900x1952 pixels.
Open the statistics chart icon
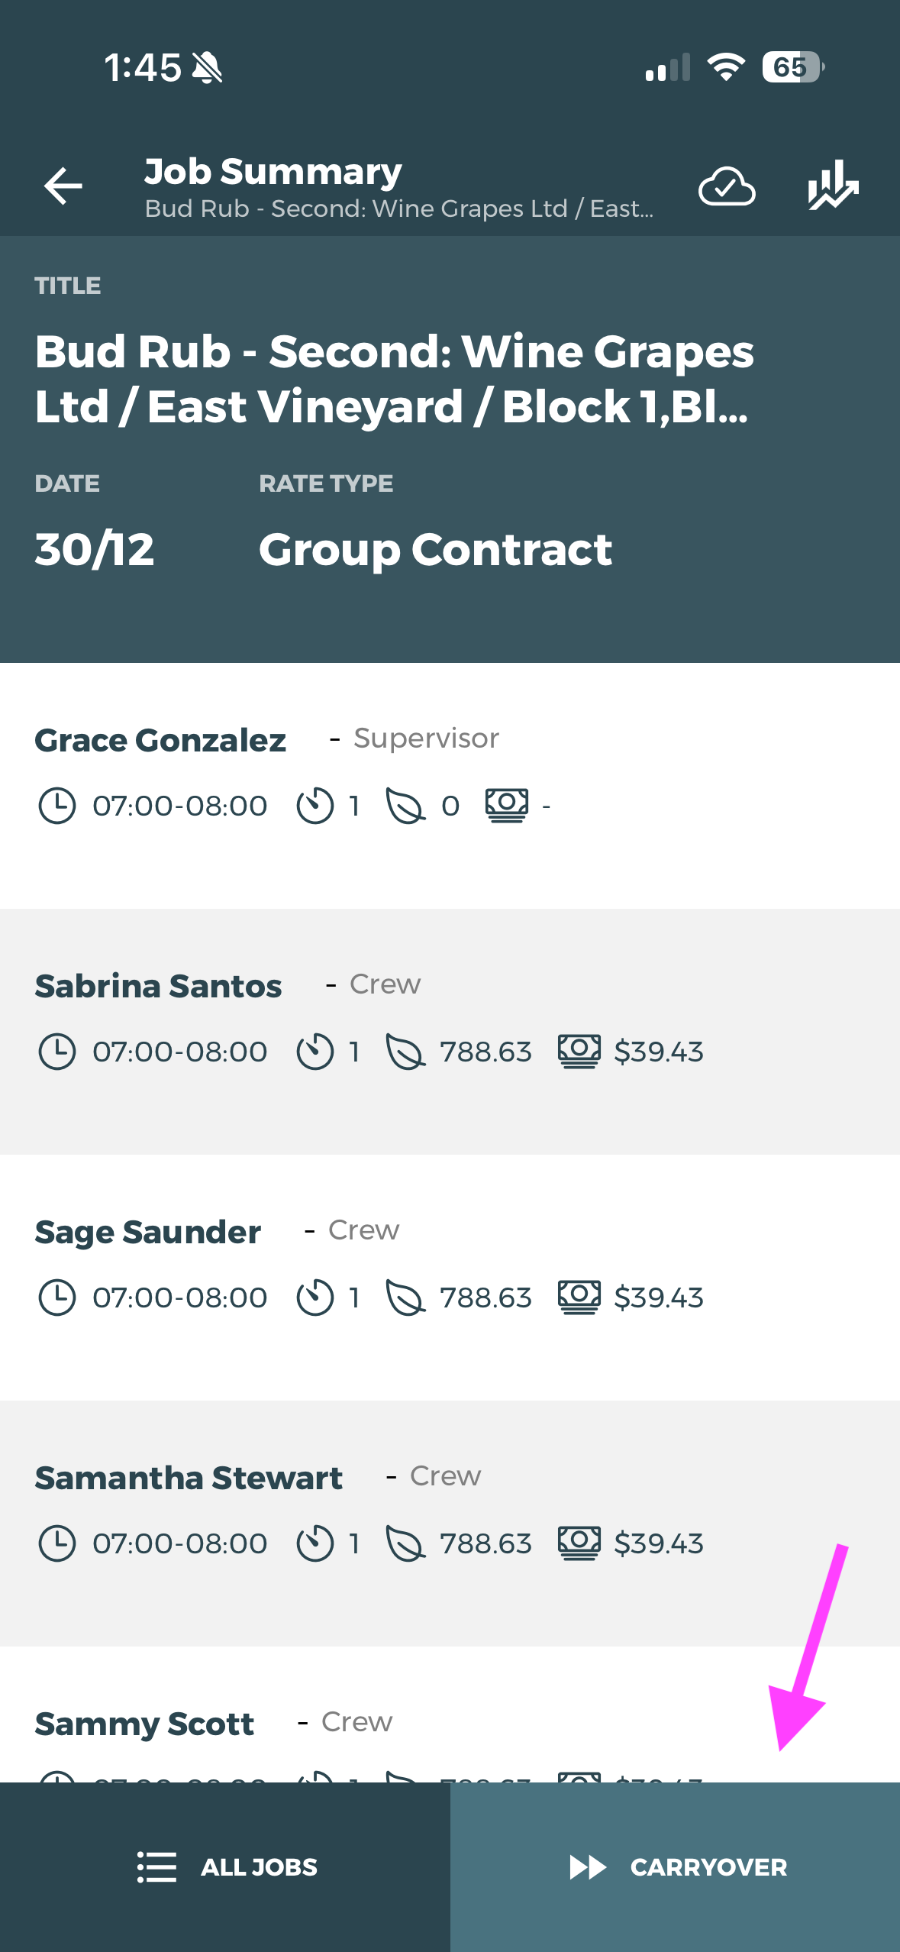[833, 185]
